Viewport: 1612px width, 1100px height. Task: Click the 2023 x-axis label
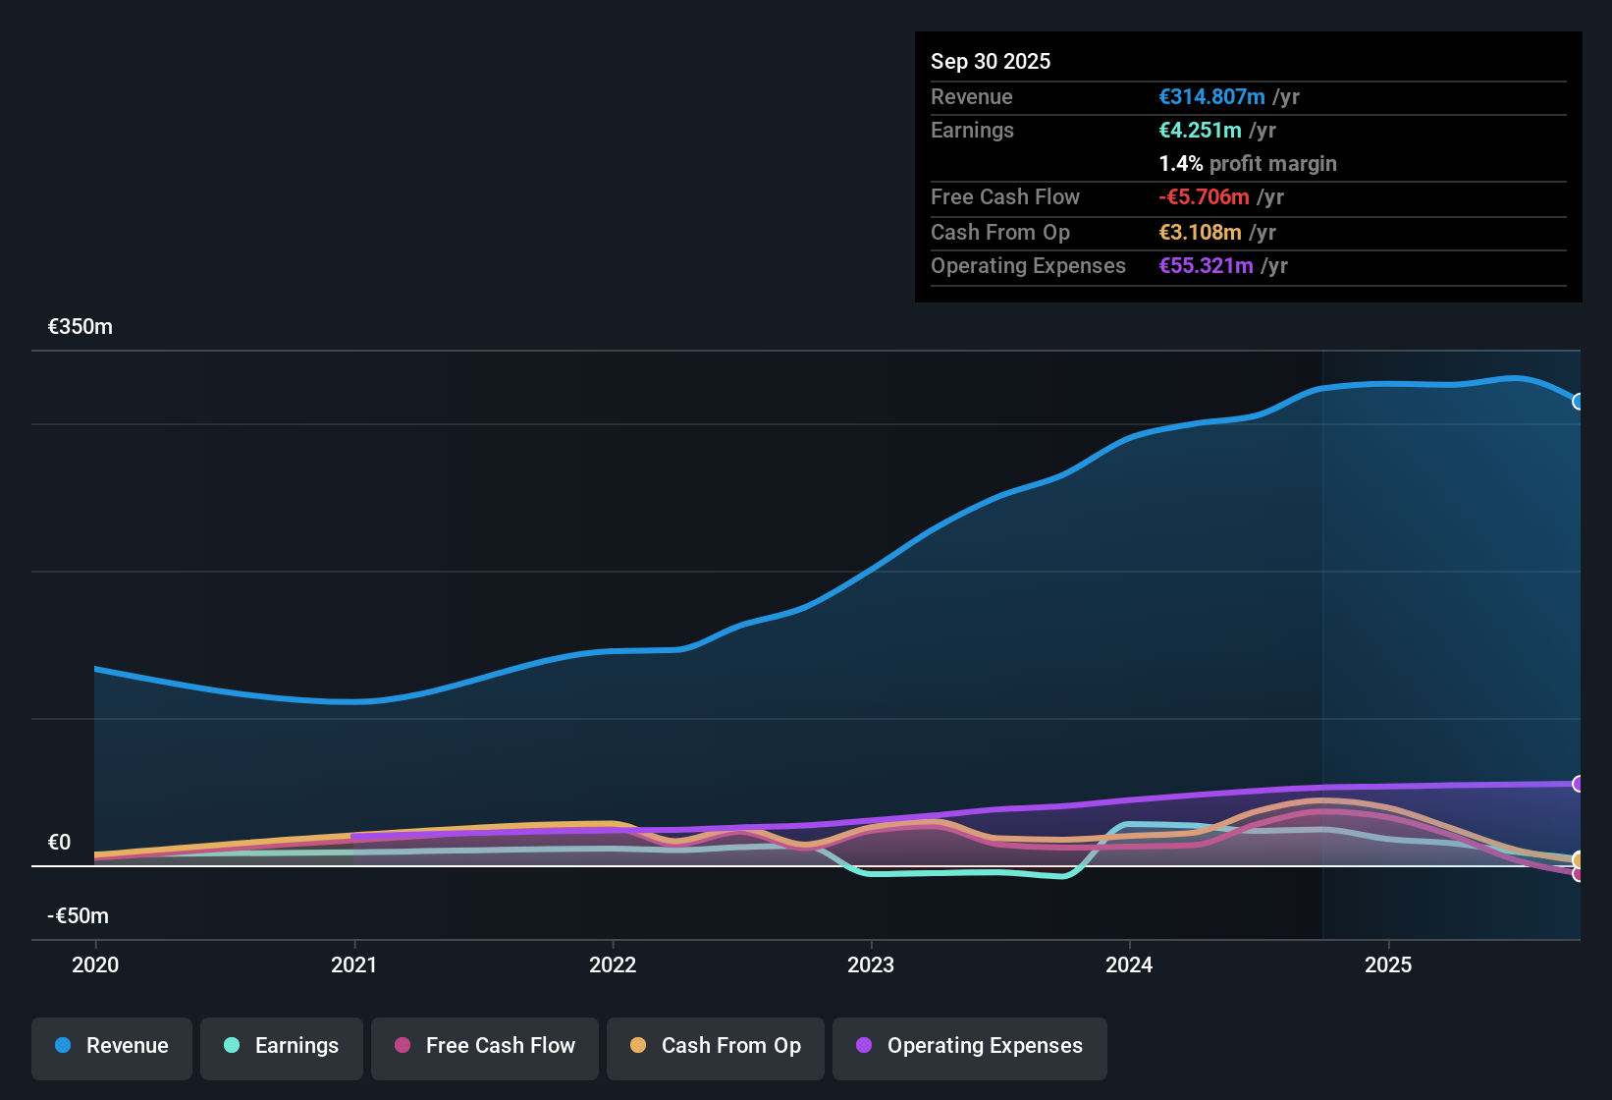pos(871,965)
